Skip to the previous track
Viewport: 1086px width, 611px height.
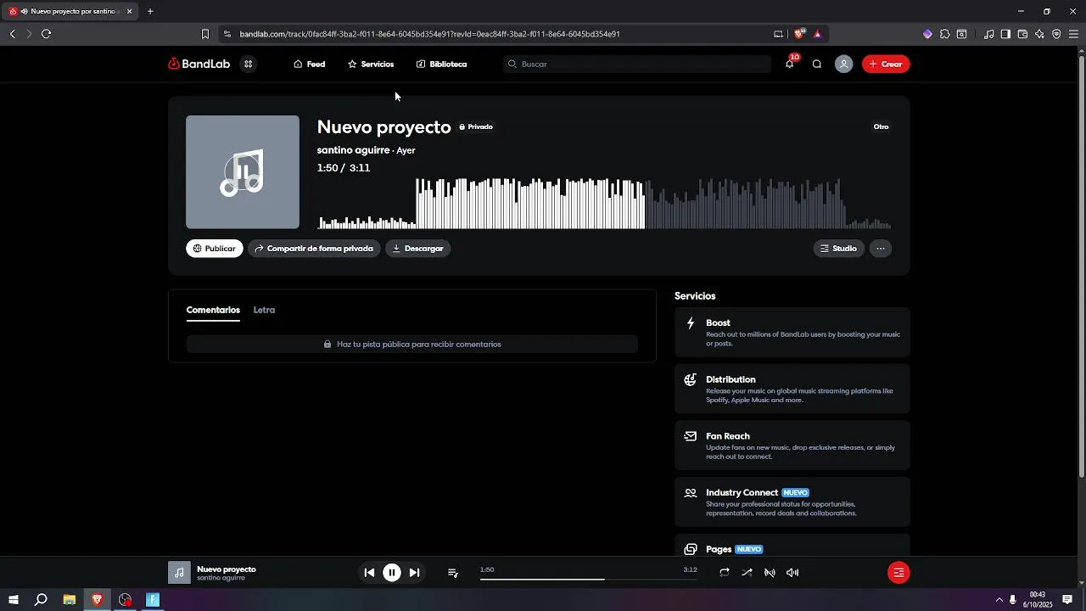click(x=369, y=573)
